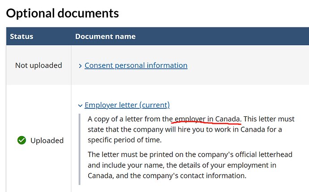Image resolution: width=309 pixels, height=192 pixels.
Task: Click the text specific period of time
Action: 124,140
